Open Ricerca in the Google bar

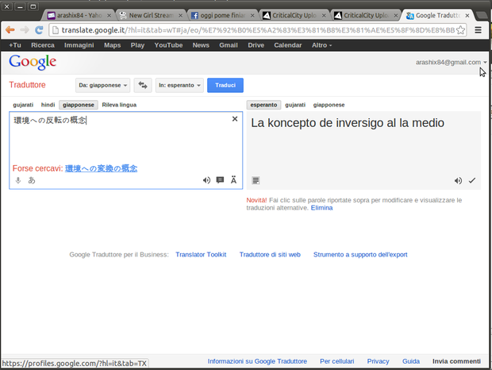pyautogui.click(x=43, y=45)
